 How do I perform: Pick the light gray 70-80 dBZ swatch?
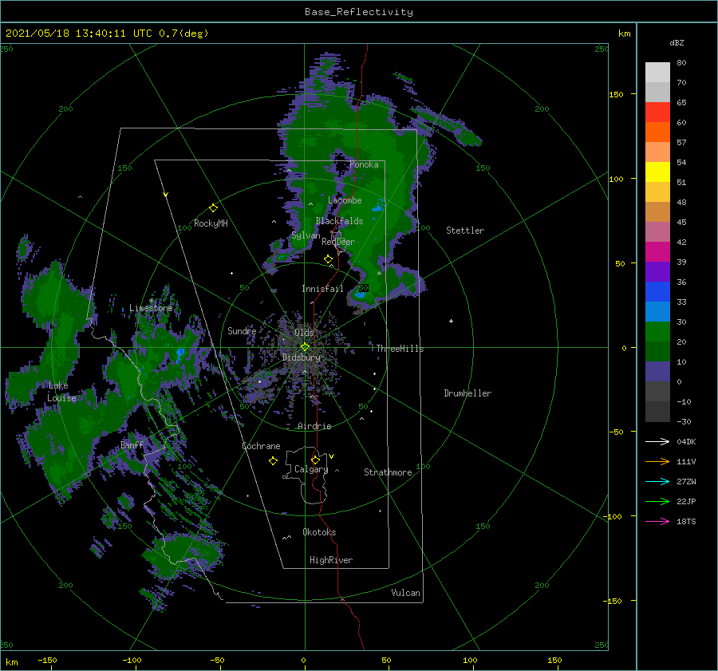point(657,72)
